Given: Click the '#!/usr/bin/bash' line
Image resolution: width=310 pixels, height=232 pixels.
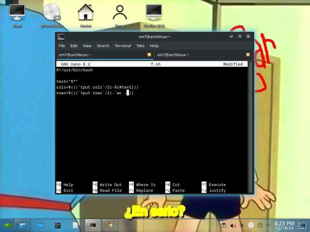Looking at the screenshot, I should point(74,70).
